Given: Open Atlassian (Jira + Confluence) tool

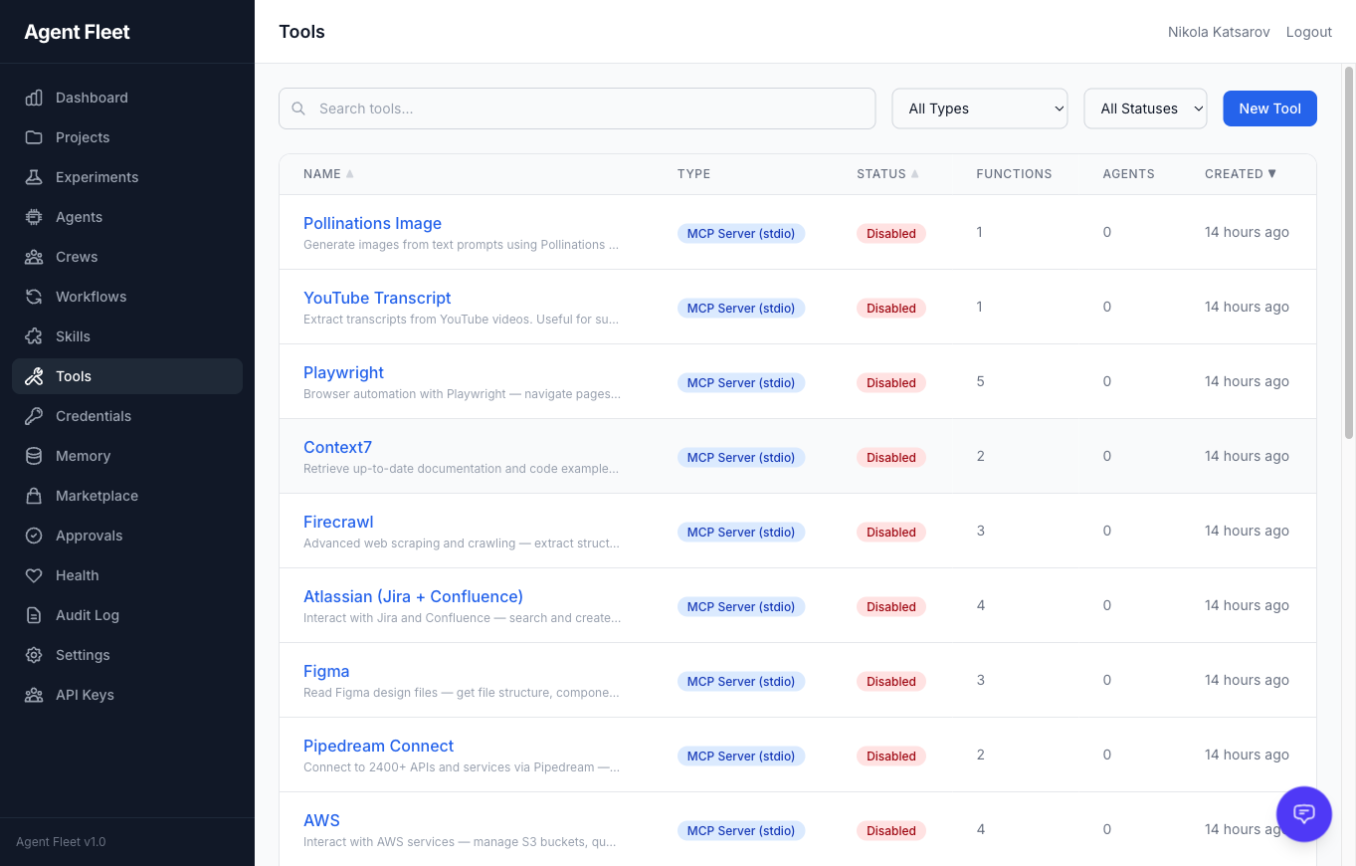Looking at the screenshot, I should [413, 596].
